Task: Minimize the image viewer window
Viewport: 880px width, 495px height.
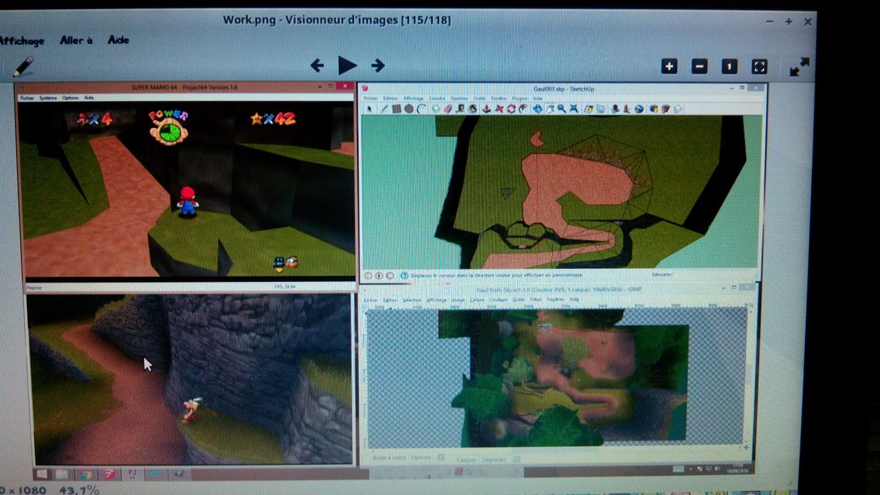Action: [x=769, y=22]
